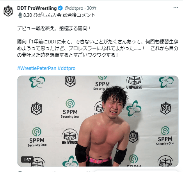Viewport: 183px width, 172px height.
Task: Visit the @ddtpro handle link
Action: tap(74, 8)
